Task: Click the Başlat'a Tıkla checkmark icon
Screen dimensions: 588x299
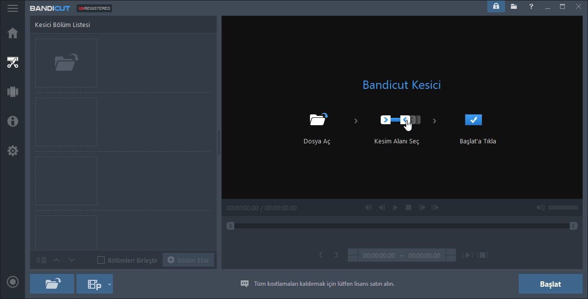Action: click(473, 119)
